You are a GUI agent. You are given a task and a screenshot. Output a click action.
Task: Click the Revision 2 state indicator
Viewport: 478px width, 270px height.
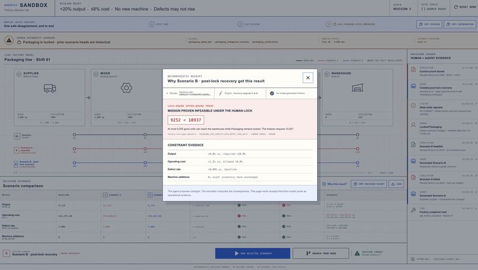point(401,7)
